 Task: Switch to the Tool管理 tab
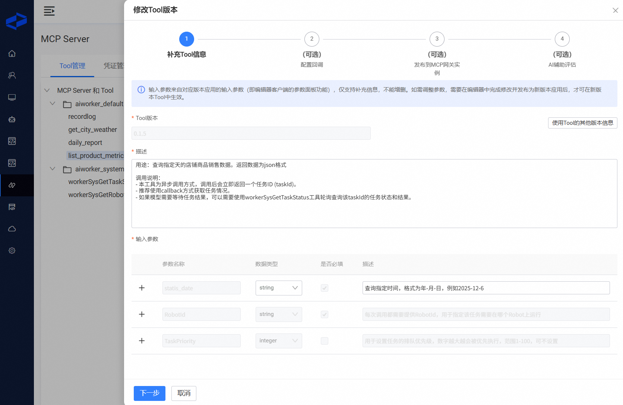coord(72,66)
